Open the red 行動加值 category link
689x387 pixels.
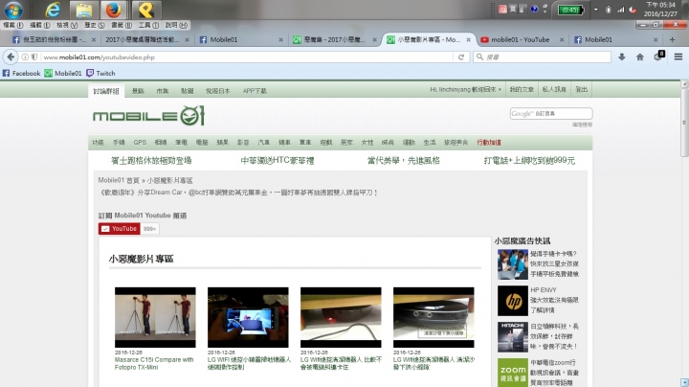point(489,143)
